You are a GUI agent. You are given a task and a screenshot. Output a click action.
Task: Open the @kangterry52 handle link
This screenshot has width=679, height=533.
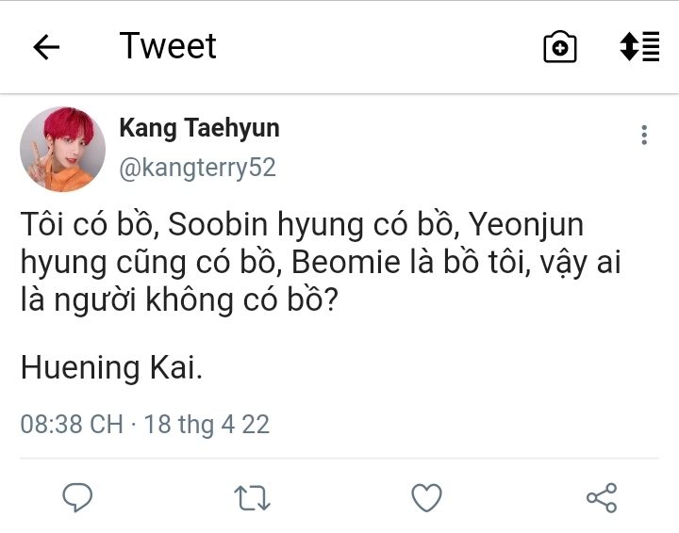[197, 168]
